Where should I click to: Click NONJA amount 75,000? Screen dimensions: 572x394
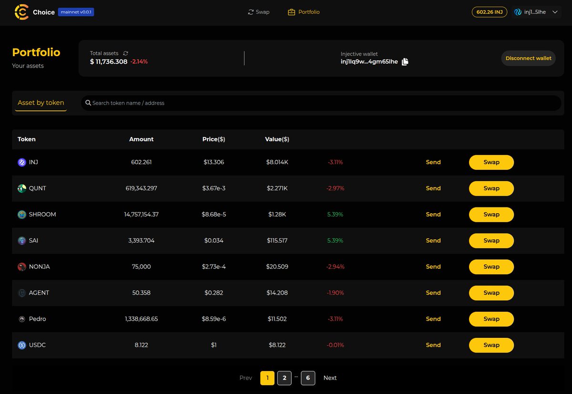pyautogui.click(x=141, y=267)
